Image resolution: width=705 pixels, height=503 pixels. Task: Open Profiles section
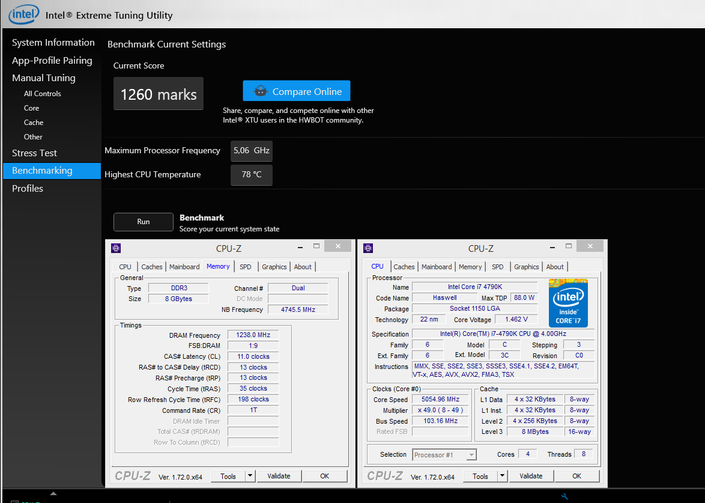[x=28, y=189]
